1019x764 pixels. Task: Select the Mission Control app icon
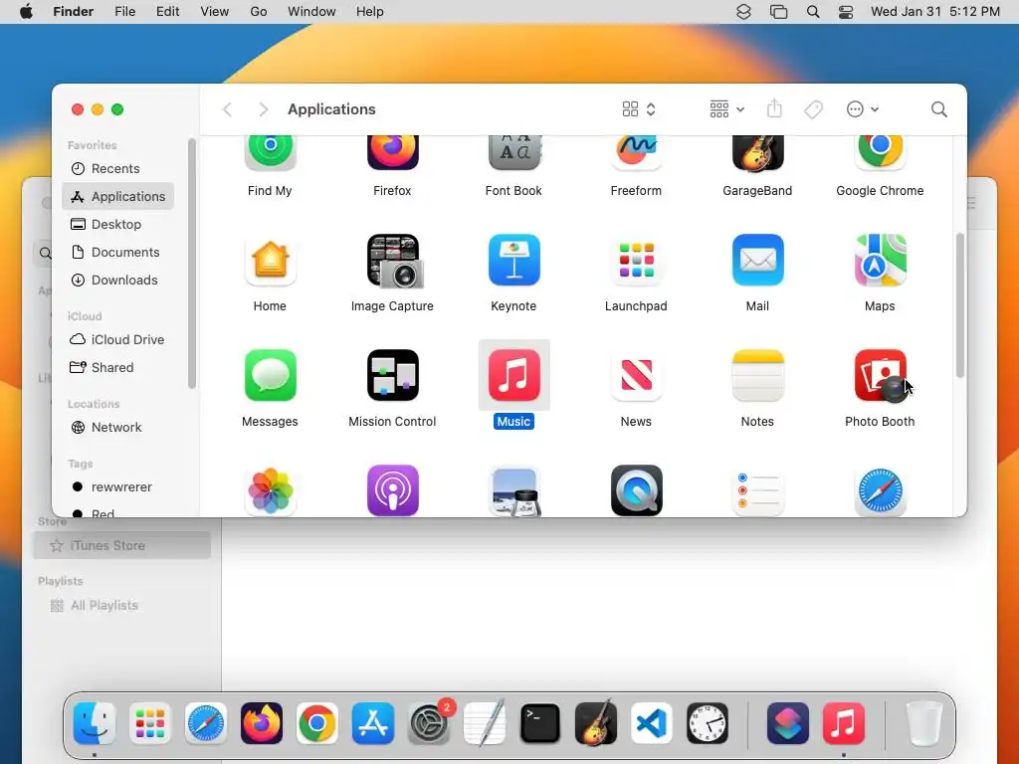click(x=392, y=375)
